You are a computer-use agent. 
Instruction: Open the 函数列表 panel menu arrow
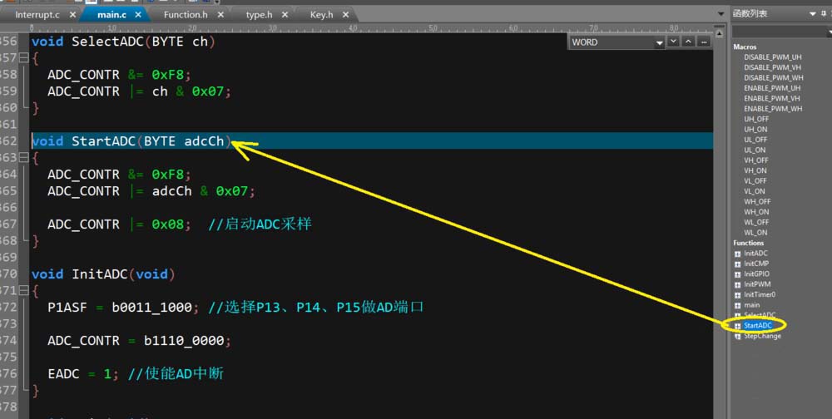coord(813,14)
